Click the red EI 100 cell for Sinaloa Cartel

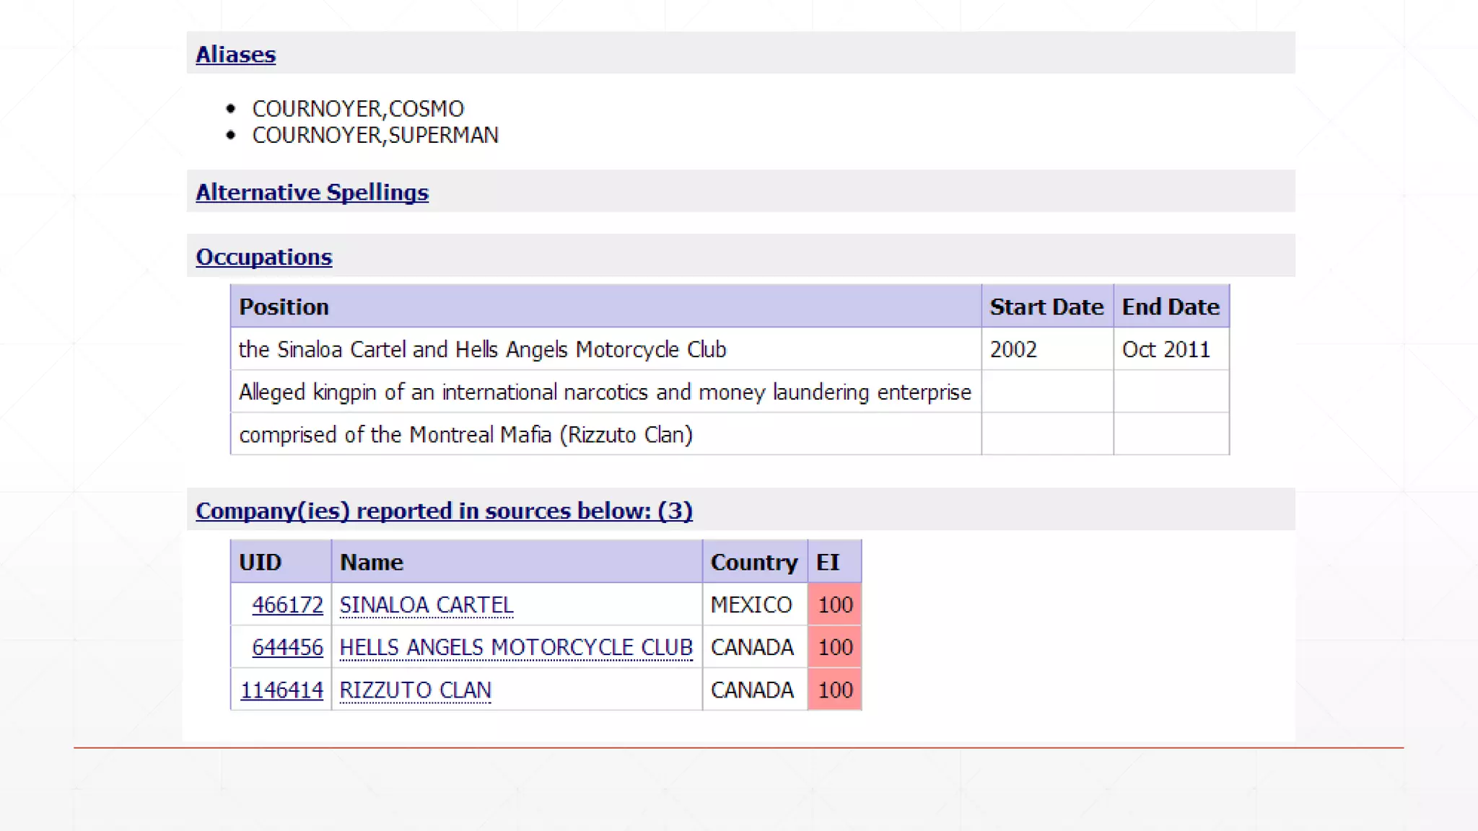click(834, 605)
